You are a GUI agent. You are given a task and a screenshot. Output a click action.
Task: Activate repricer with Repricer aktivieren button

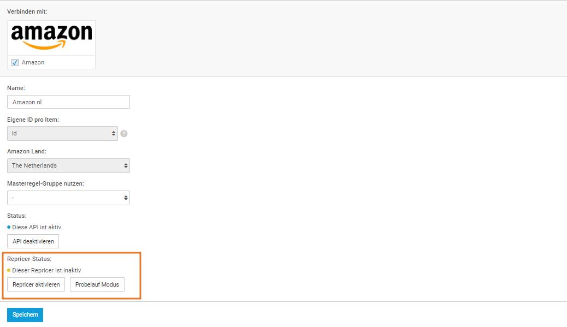click(x=36, y=284)
